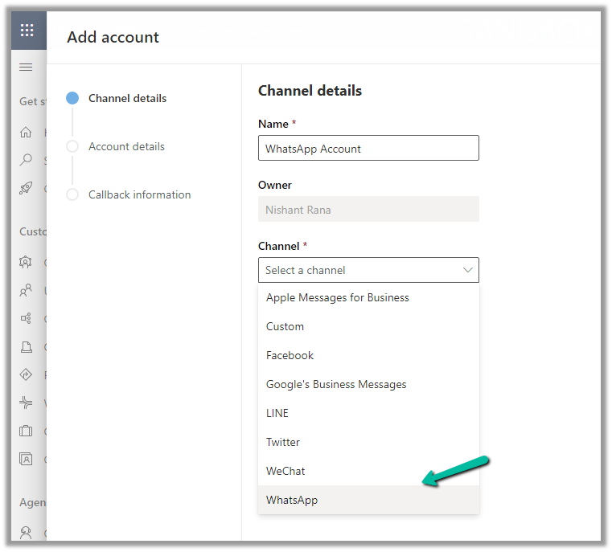This screenshot has width=612, height=552.
Task: Go to Channel details step
Action: tap(127, 98)
